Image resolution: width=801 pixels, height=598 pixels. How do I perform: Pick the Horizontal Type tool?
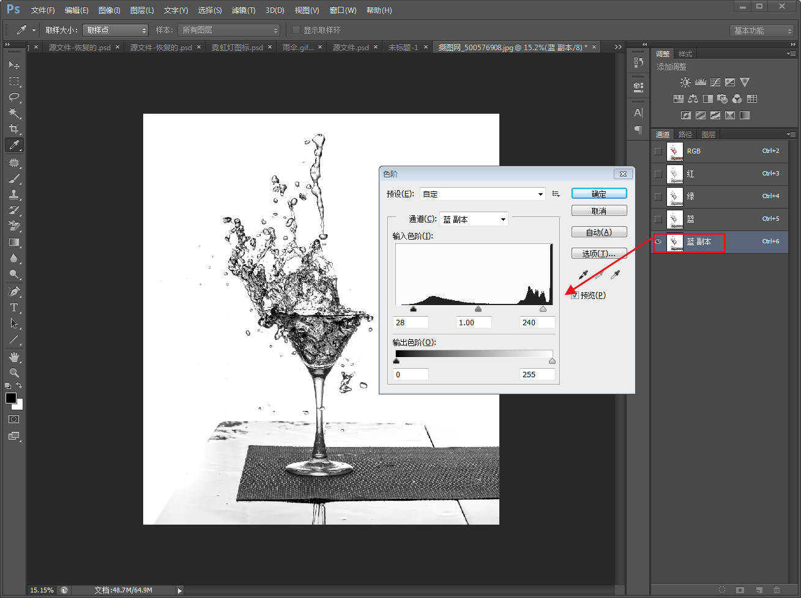tap(14, 308)
